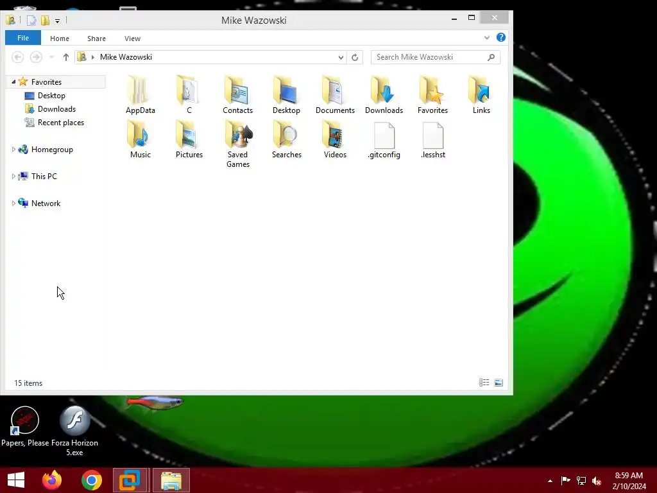Launch Google Chrome from the taskbar

(91, 480)
